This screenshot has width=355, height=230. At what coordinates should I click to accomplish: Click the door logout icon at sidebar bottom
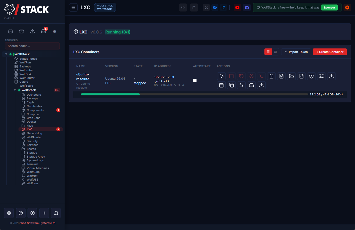[x=56, y=213]
